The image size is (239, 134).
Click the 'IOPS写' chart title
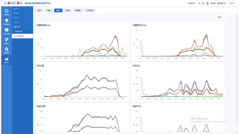(x=136, y=66)
